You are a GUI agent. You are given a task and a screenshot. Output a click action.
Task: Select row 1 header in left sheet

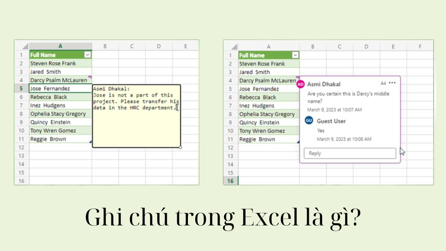coord(21,55)
